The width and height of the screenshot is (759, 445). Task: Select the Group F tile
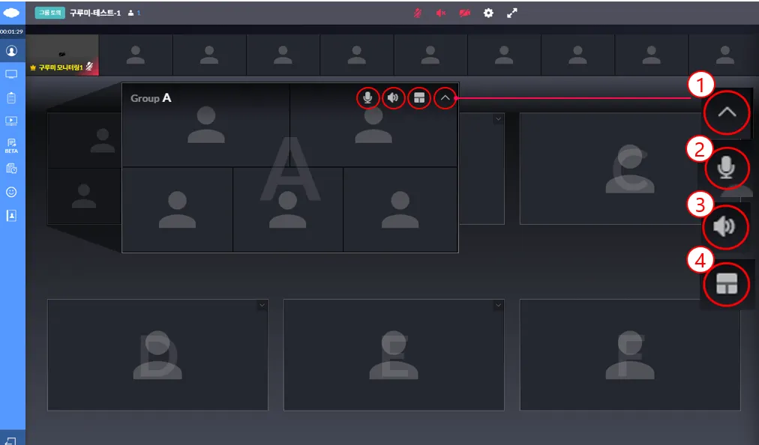tap(630, 355)
